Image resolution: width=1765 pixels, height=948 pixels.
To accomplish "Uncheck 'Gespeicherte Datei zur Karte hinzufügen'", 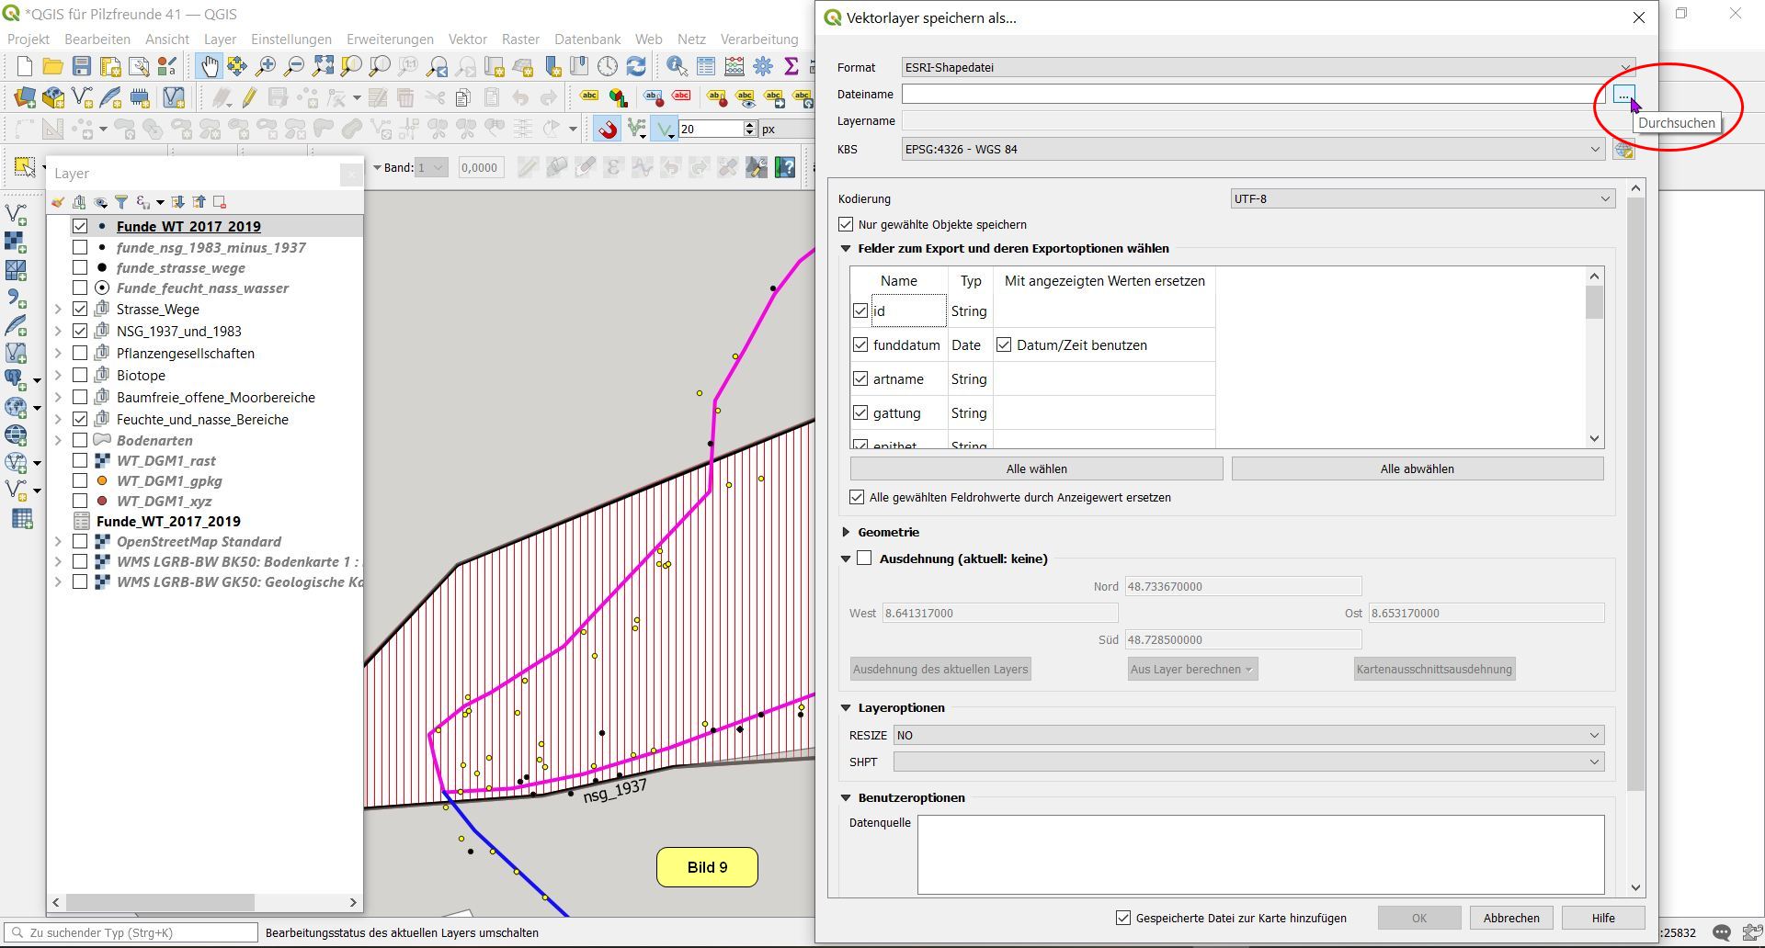I will [x=1122, y=918].
